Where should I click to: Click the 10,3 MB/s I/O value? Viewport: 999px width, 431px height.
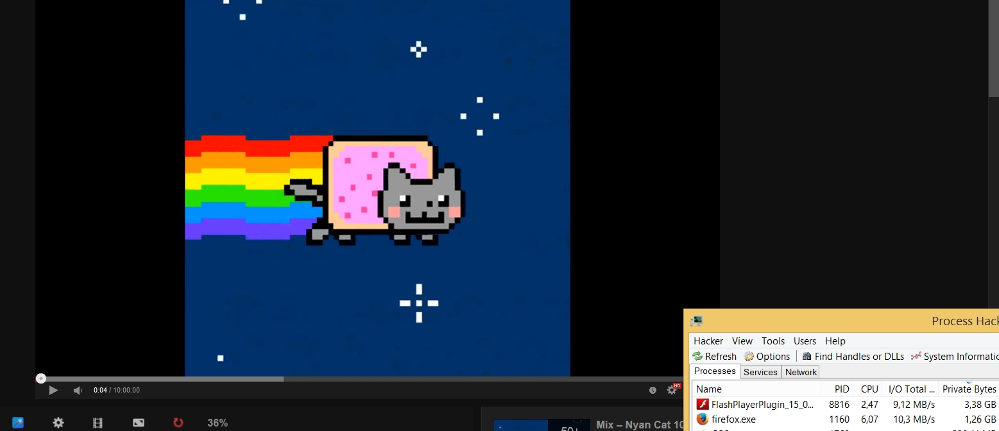pyautogui.click(x=914, y=419)
